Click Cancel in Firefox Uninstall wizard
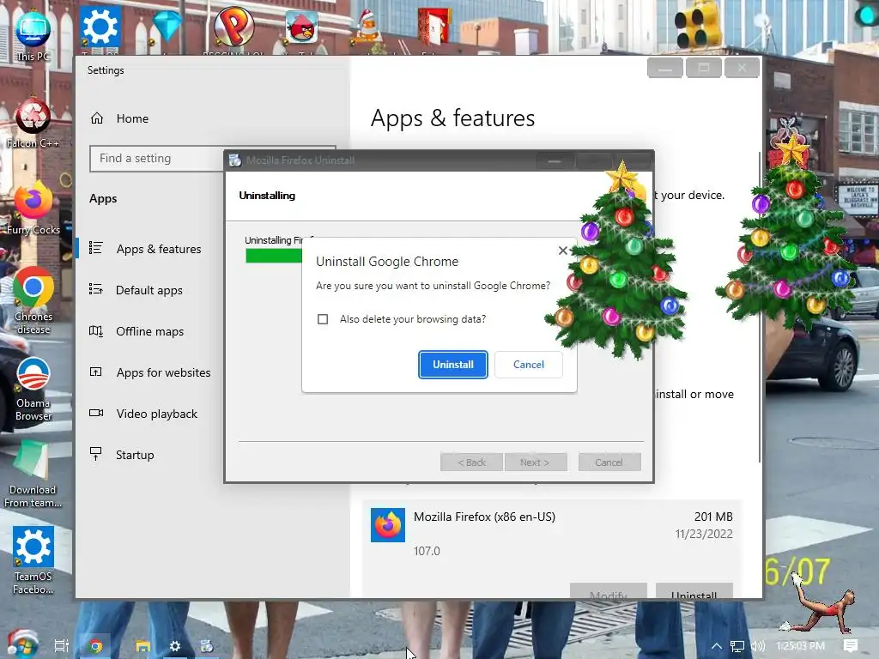 pyautogui.click(x=609, y=463)
